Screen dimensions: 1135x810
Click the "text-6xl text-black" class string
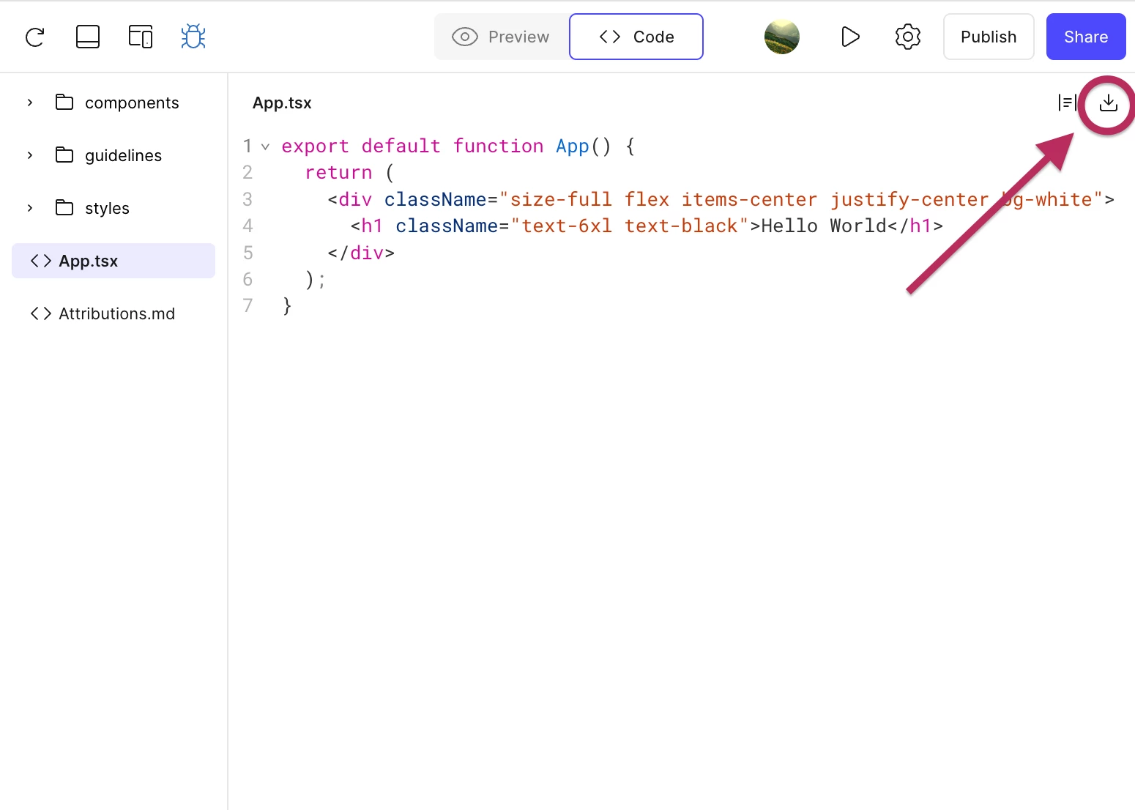pyautogui.click(x=630, y=226)
